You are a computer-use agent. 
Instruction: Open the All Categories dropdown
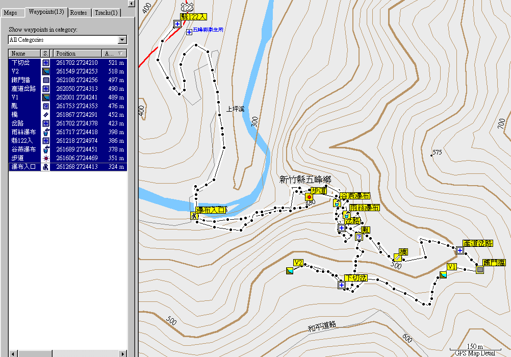tap(122, 40)
